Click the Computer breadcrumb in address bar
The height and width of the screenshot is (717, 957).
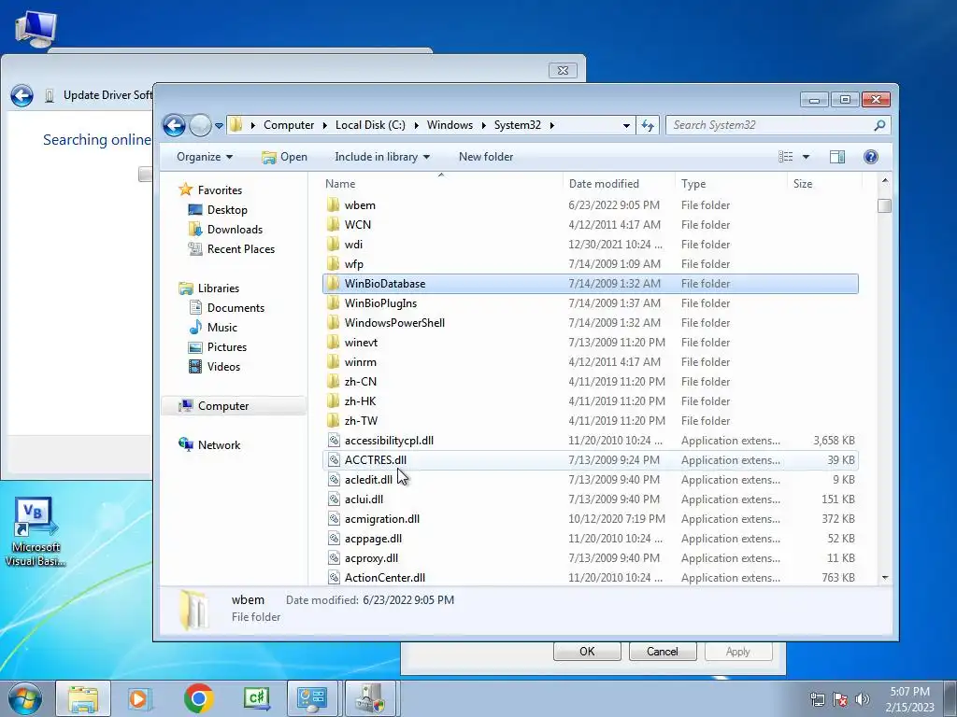pos(289,125)
